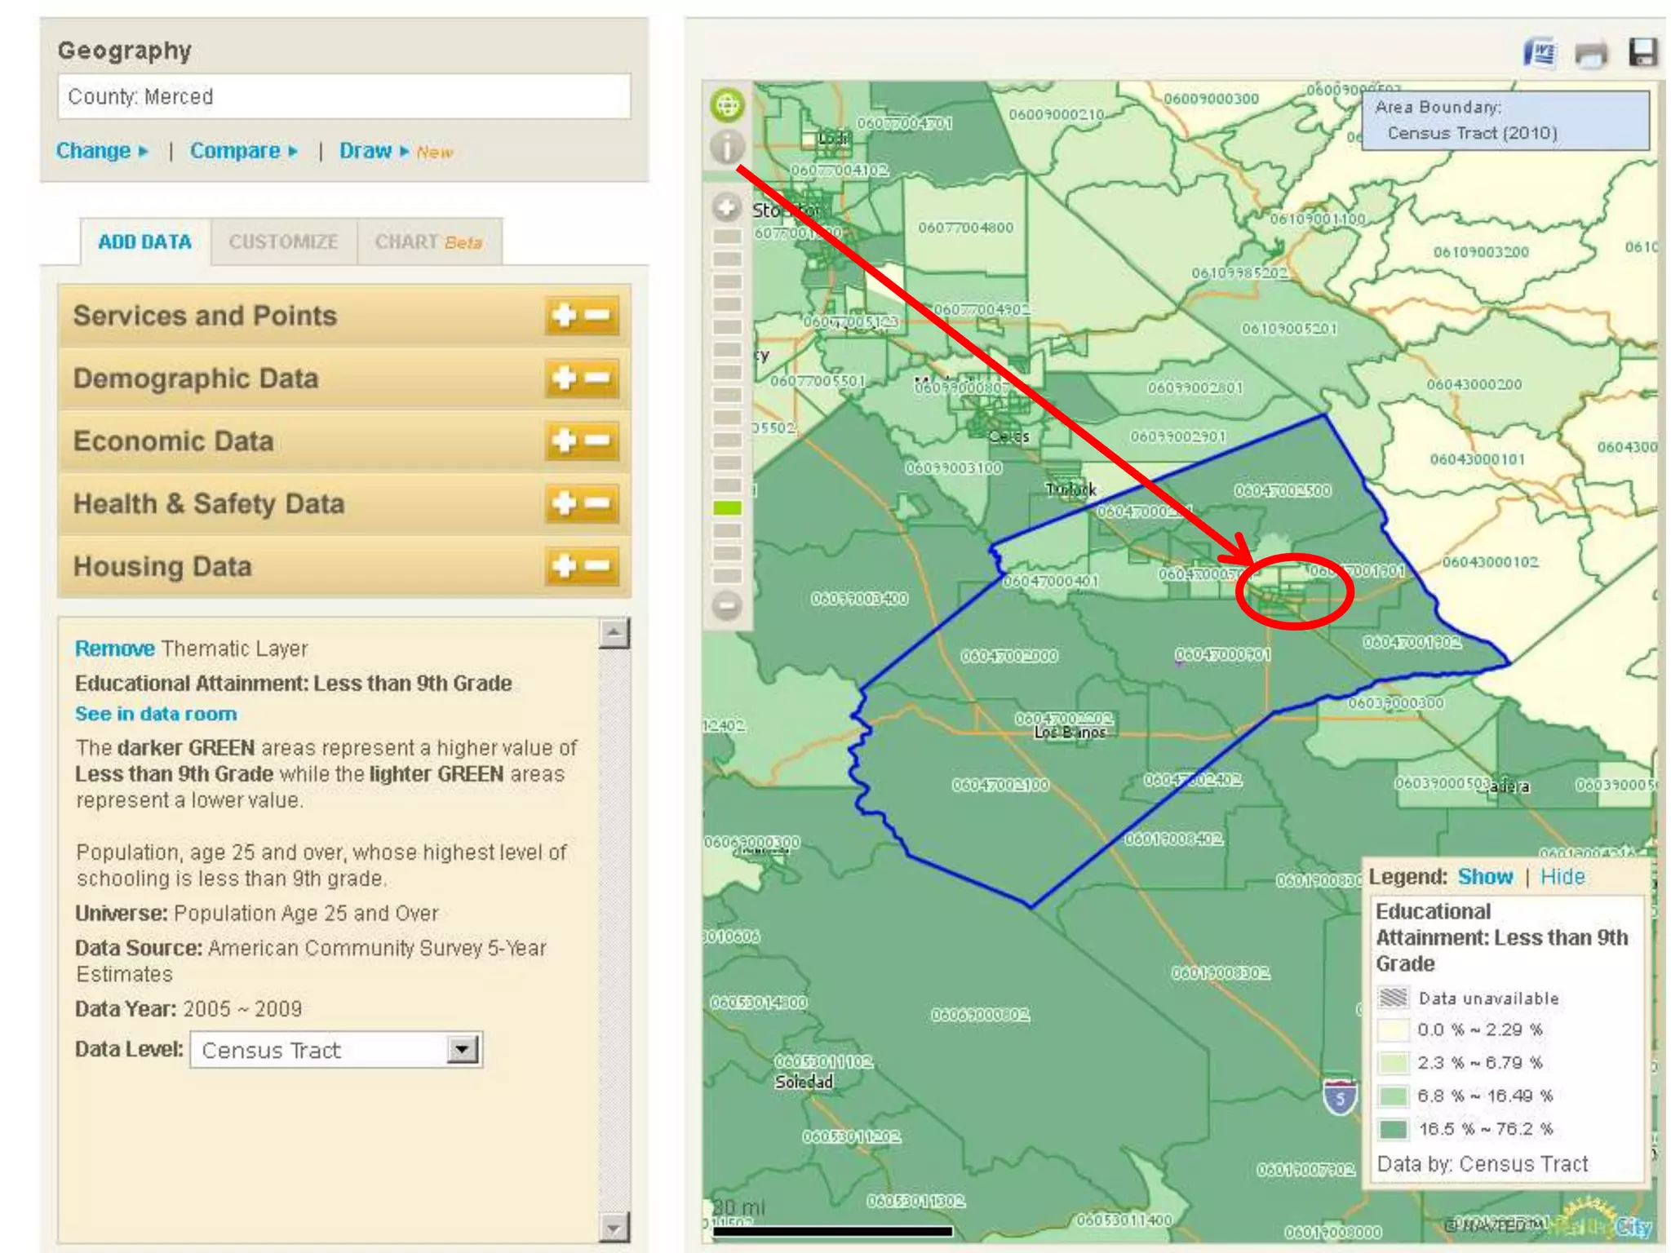Click the County: Merced geography field
This screenshot has height=1253, width=1671.
(x=344, y=97)
